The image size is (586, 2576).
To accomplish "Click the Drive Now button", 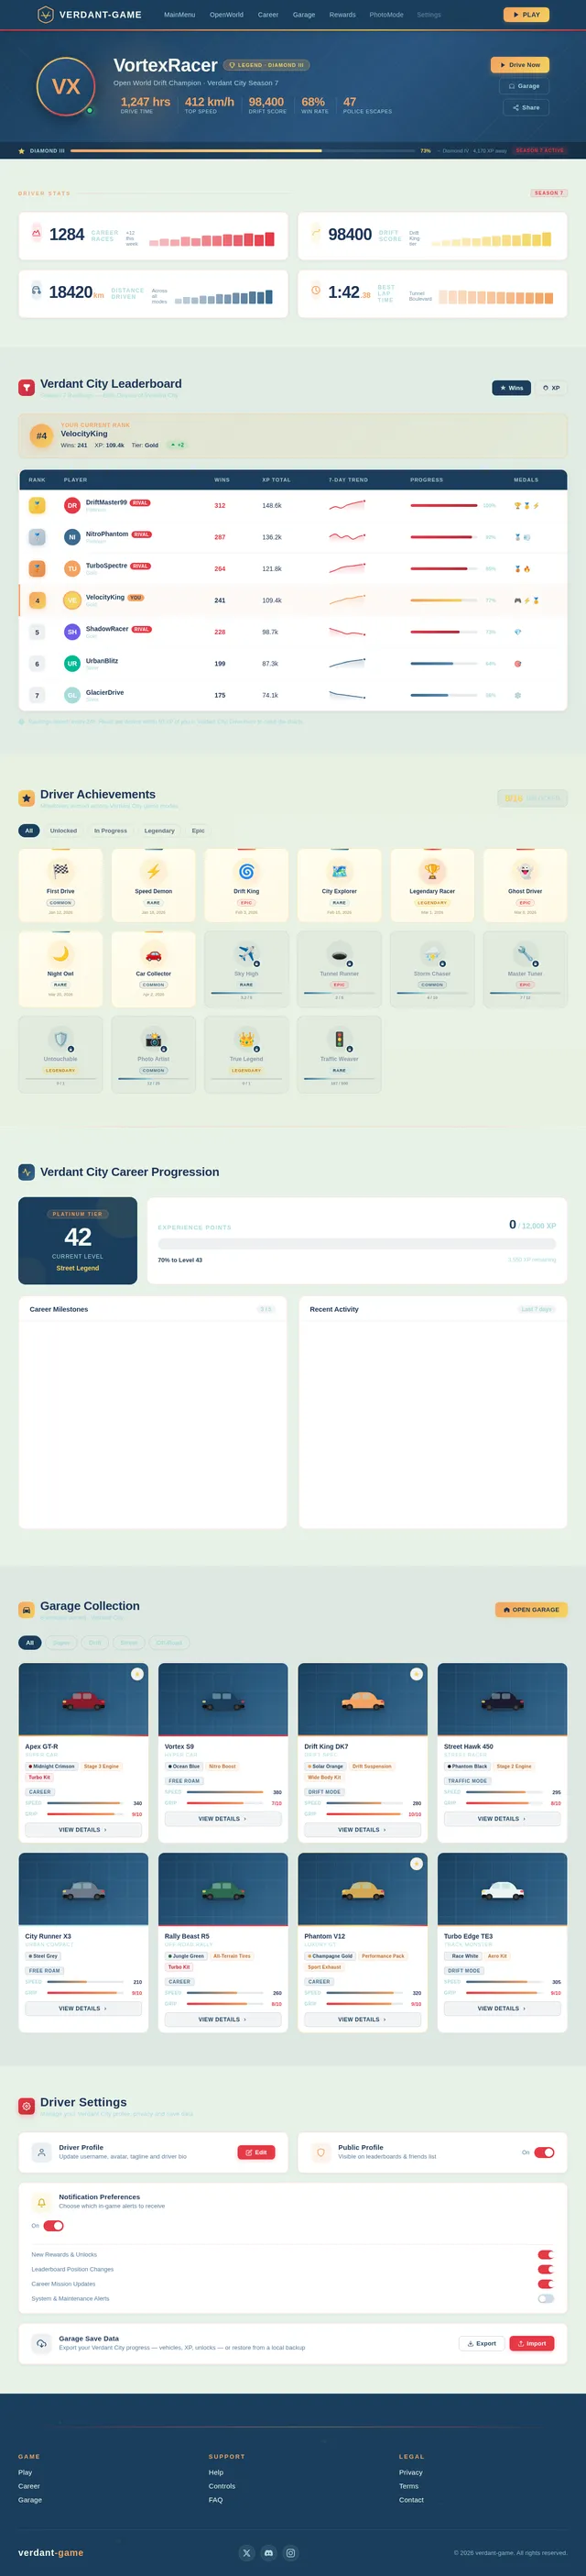I will tap(520, 65).
